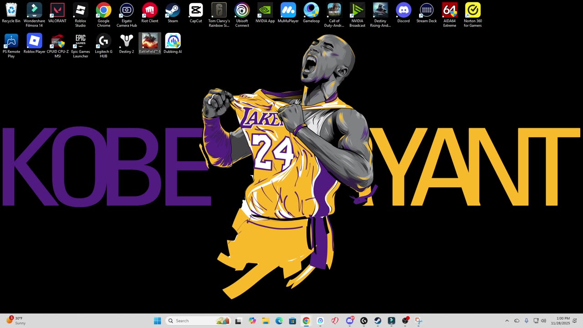Click the microphone tray icon
Image resolution: width=583 pixels, height=328 pixels.
(526, 321)
